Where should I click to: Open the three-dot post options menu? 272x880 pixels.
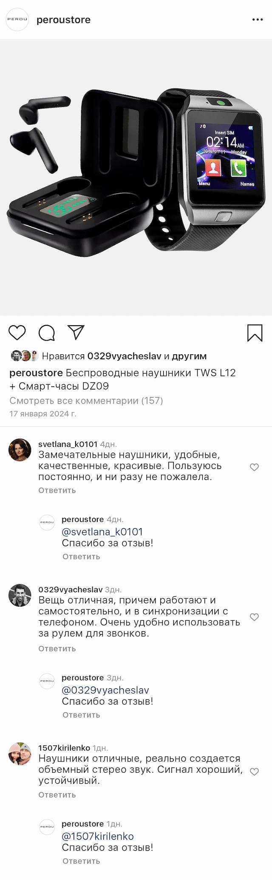point(258,20)
